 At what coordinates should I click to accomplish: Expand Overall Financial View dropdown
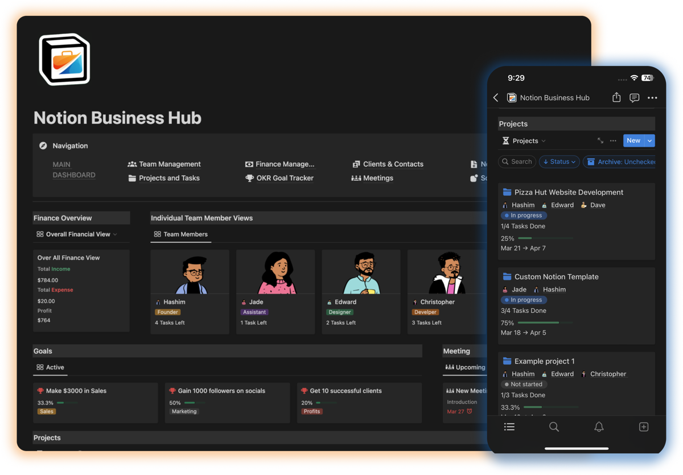click(x=77, y=234)
